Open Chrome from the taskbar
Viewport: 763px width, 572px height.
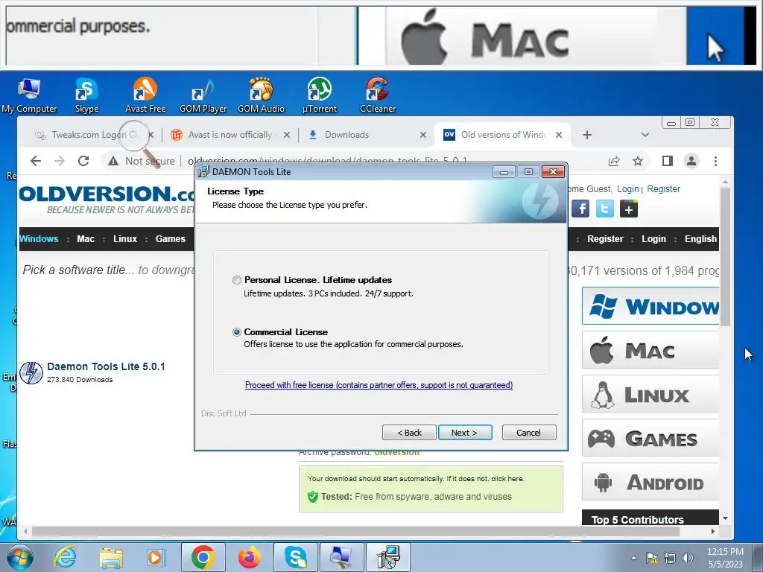click(x=203, y=557)
